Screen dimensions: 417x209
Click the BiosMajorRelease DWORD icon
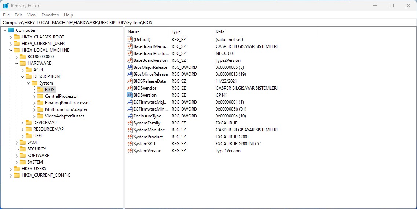click(x=130, y=67)
